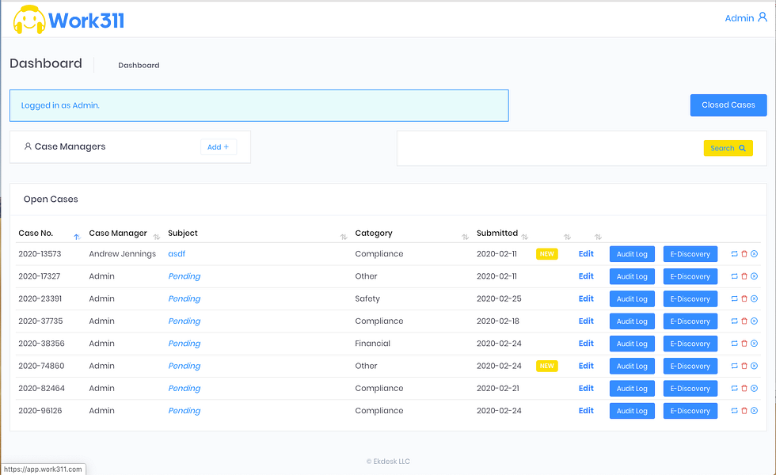Edit case 2020-13573
Viewport: 776px width, 475px height.
(586, 254)
